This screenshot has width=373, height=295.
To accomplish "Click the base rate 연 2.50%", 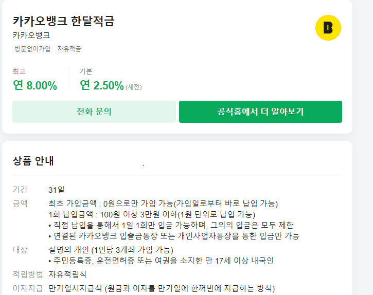I will 102,85.
